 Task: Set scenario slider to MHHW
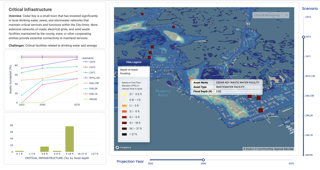tap(303, 155)
